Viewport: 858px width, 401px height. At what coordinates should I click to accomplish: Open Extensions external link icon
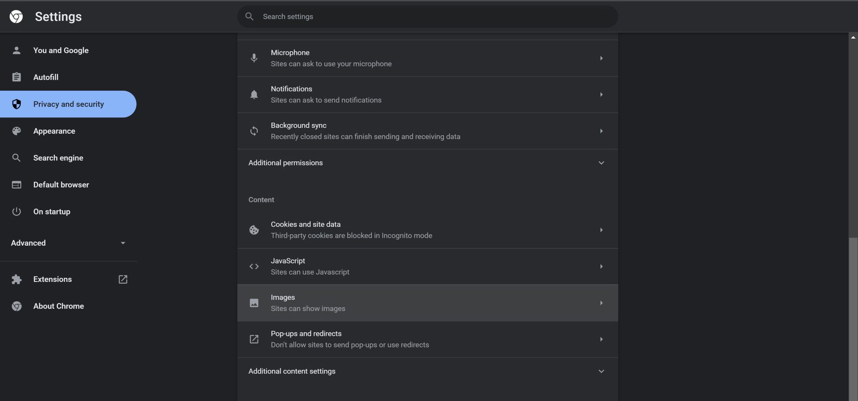[123, 280]
